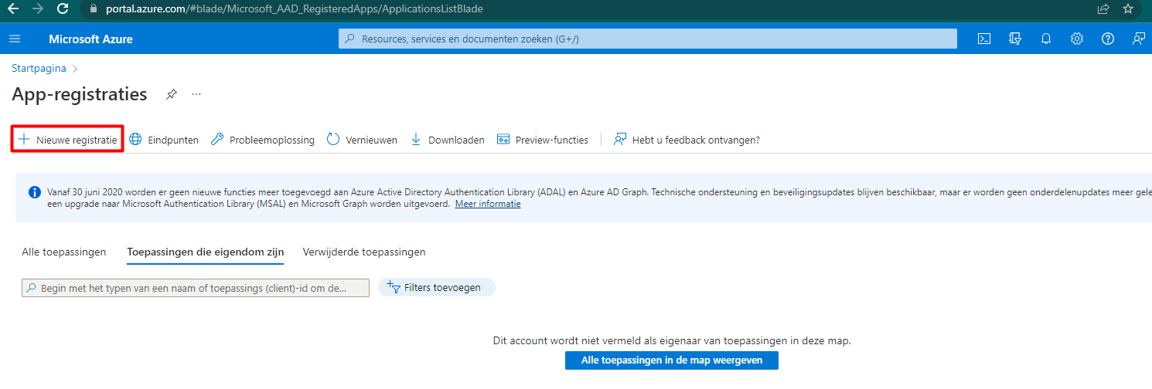This screenshot has height=389, width=1152.
Task: Click the browser back arrow
Action: 12,9
